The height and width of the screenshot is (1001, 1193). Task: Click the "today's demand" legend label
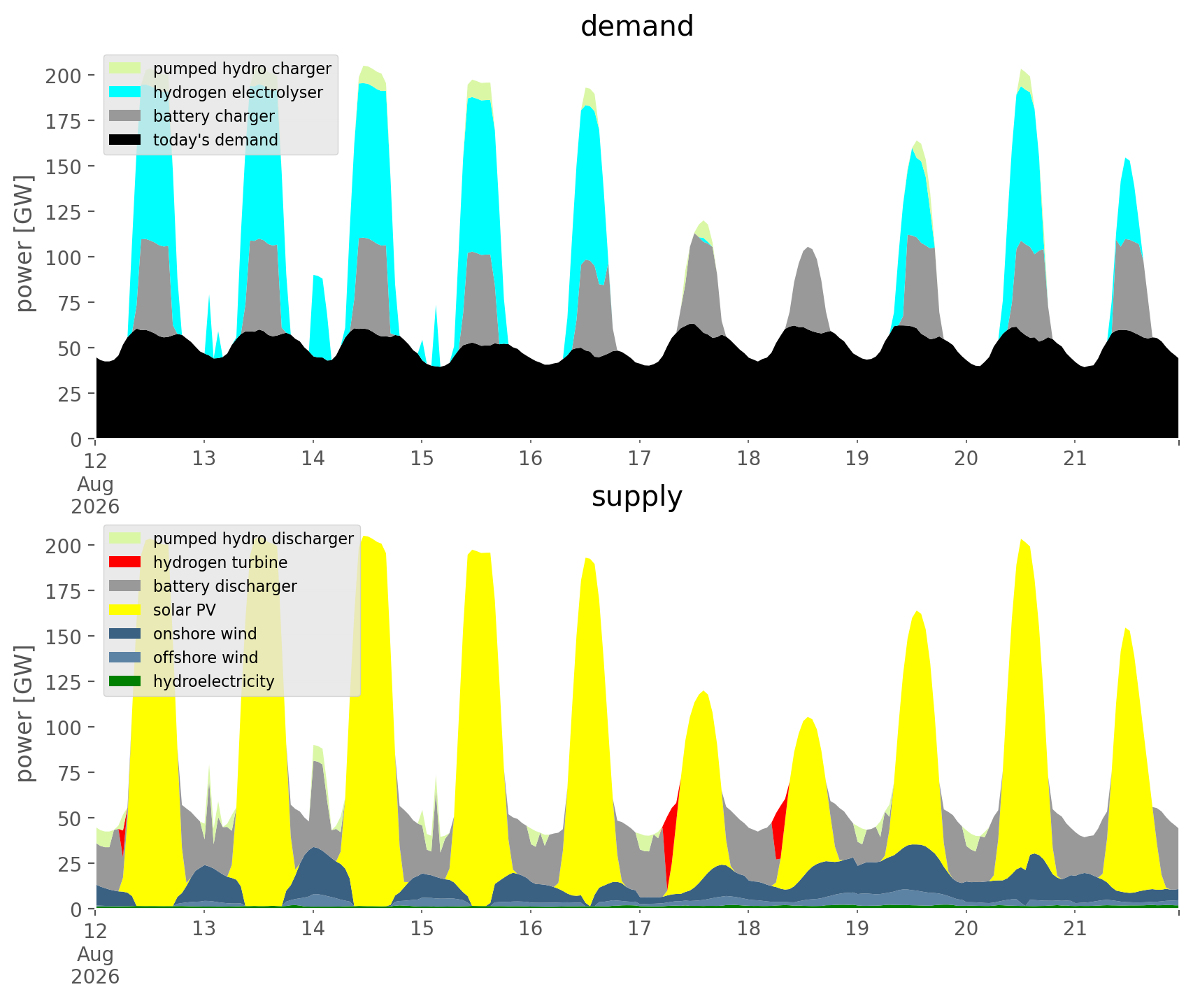215,141
